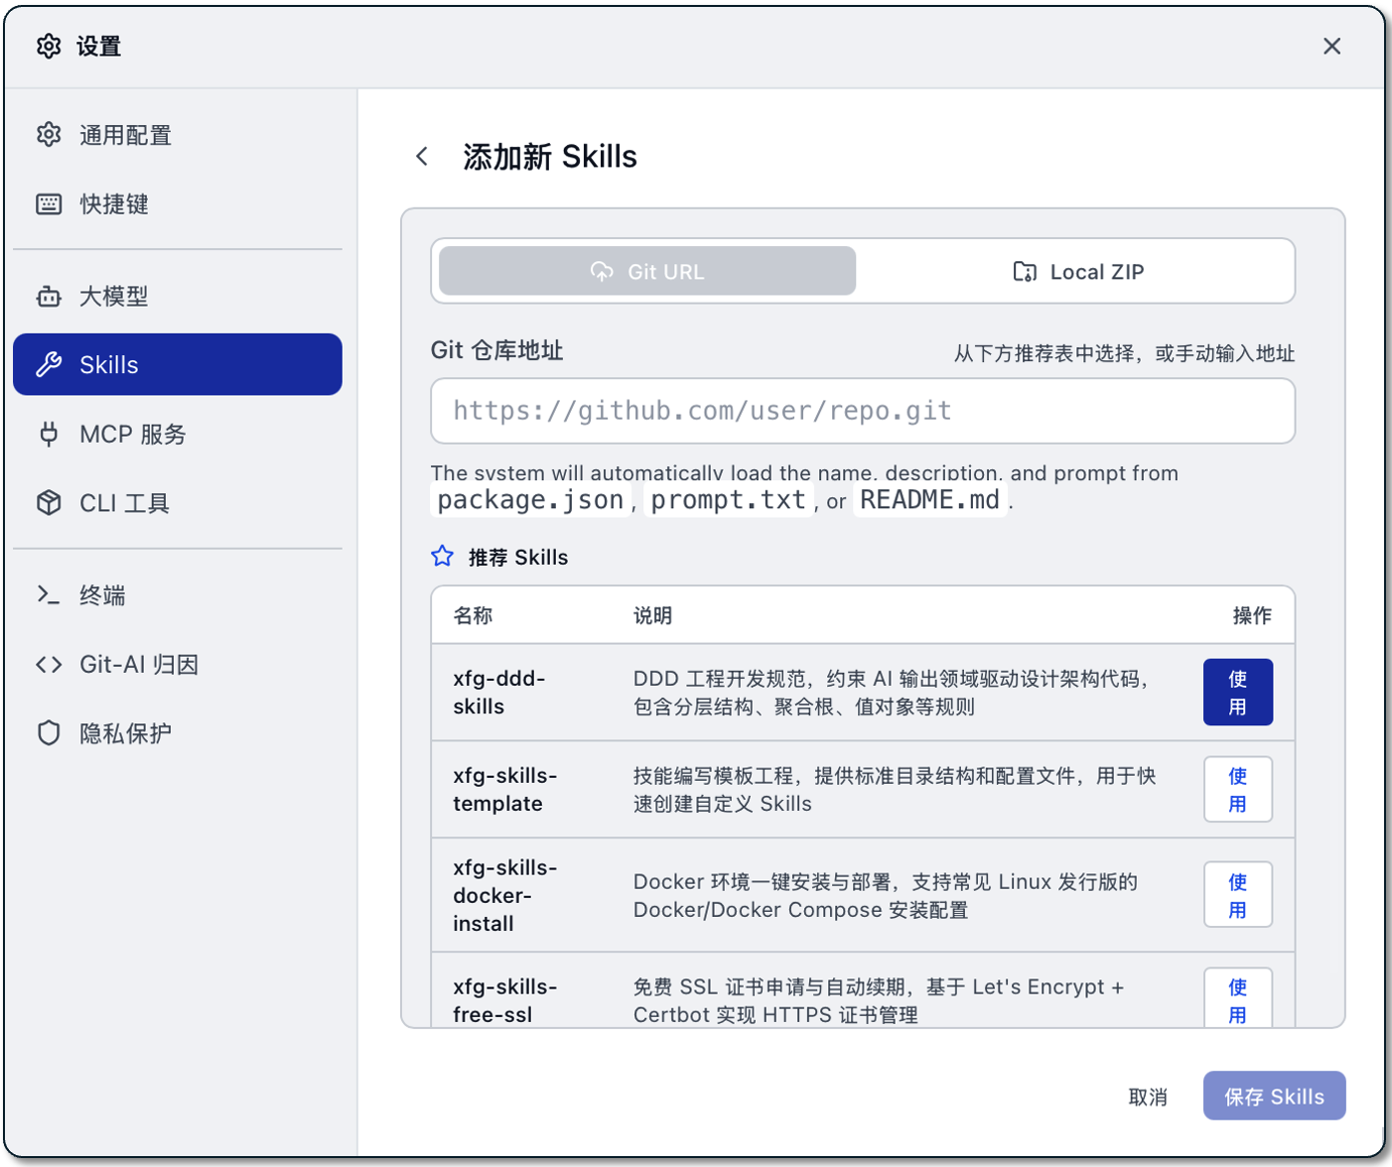Switch to the Git URL tab
This screenshot has width=1392, height=1167.
(x=647, y=271)
